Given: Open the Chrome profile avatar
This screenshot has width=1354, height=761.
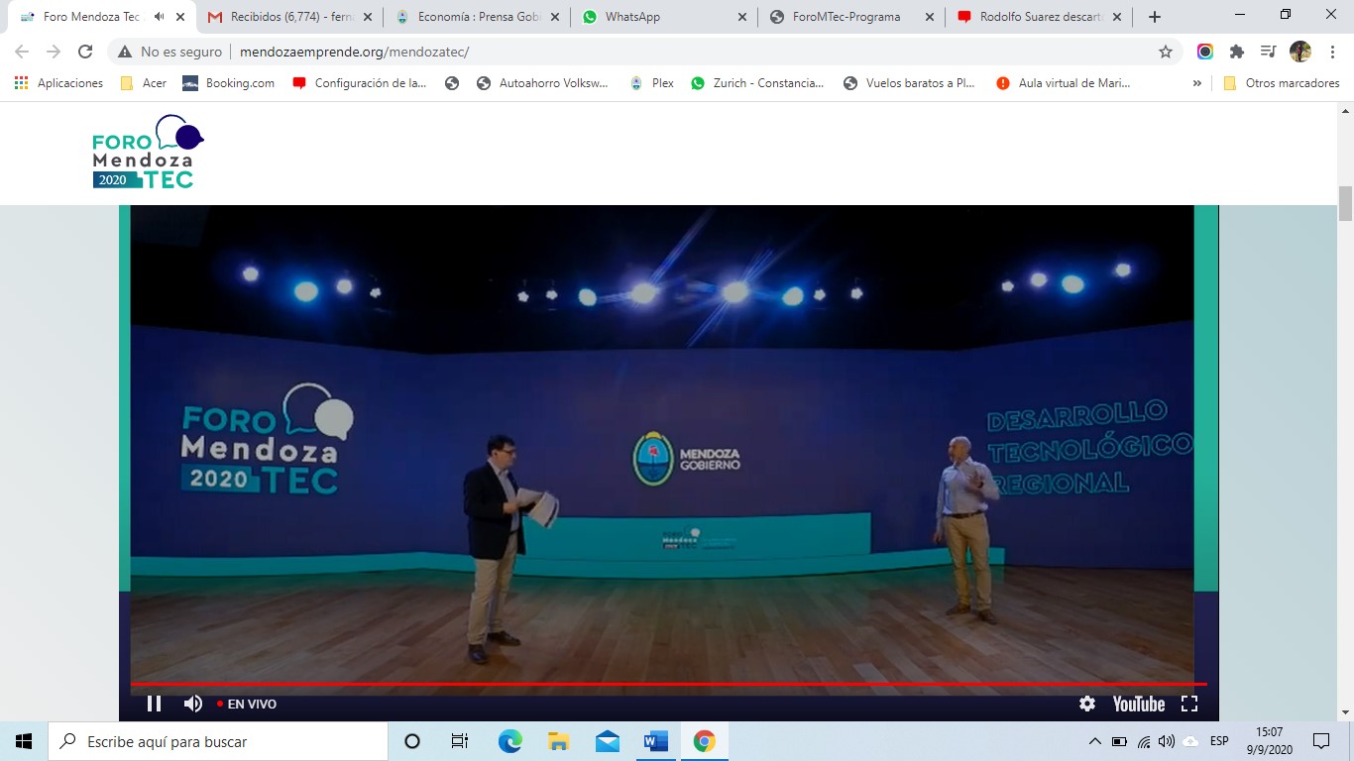Looking at the screenshot, I should (1299, 52).
